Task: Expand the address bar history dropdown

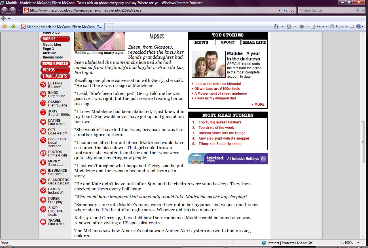Action: pos(280,10)
